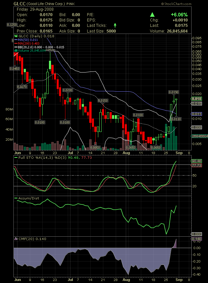Click the CMF(20) 0.140 panel label
Viewport: 208px width, 283px height.
click(x=32, y=239)
